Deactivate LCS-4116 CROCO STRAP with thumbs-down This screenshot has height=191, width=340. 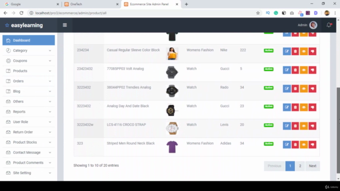click(x=312, y=126)
